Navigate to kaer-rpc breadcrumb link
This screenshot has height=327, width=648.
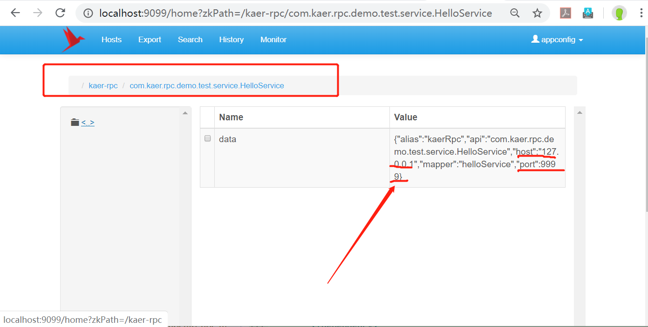[103, 85]
